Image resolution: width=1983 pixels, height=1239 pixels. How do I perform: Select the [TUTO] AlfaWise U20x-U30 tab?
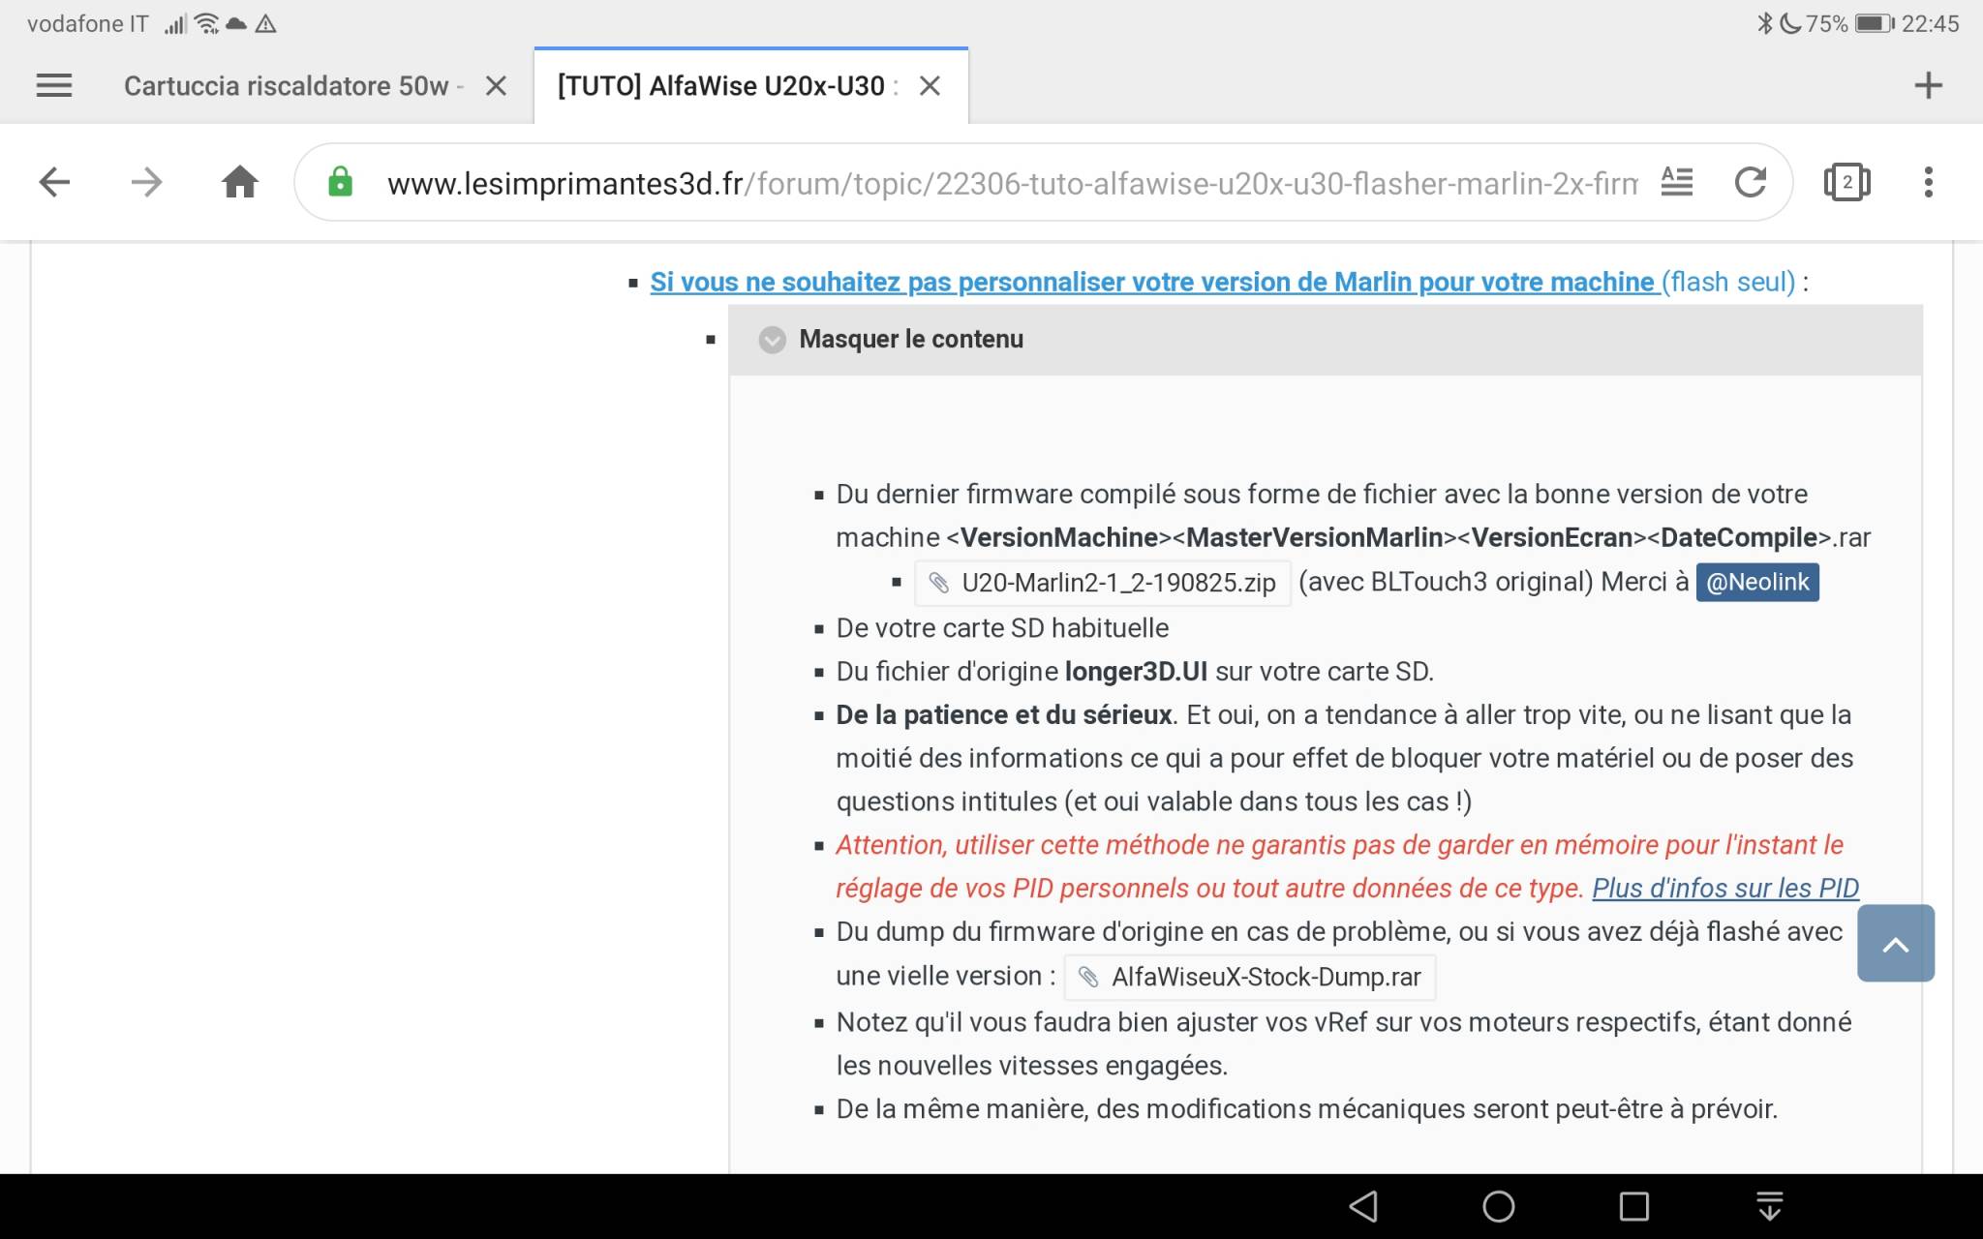[x=721, y=86]
